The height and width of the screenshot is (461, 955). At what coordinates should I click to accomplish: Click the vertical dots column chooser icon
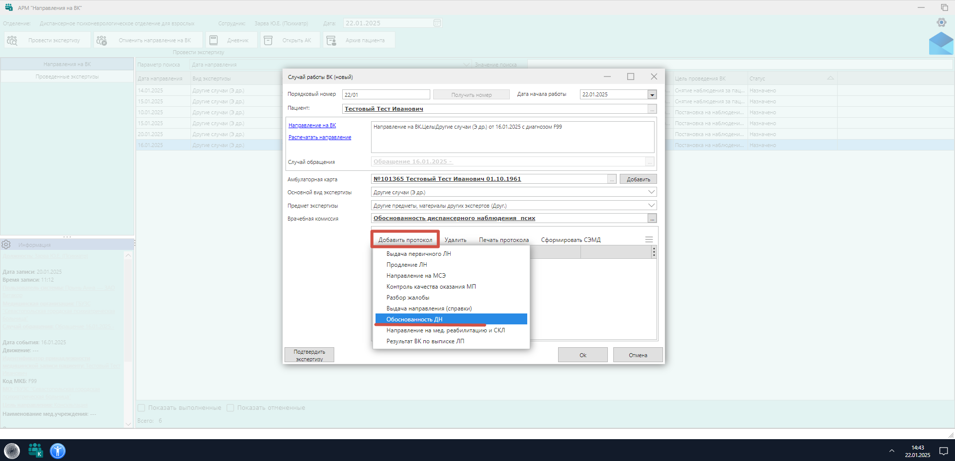[654, 252]
